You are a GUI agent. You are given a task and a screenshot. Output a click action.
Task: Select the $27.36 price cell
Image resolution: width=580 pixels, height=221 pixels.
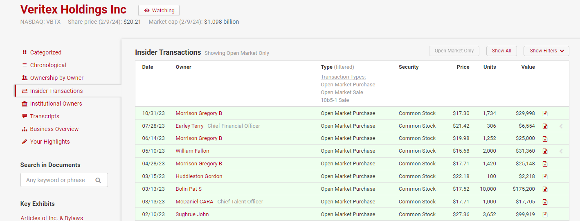tap(461, 214)
